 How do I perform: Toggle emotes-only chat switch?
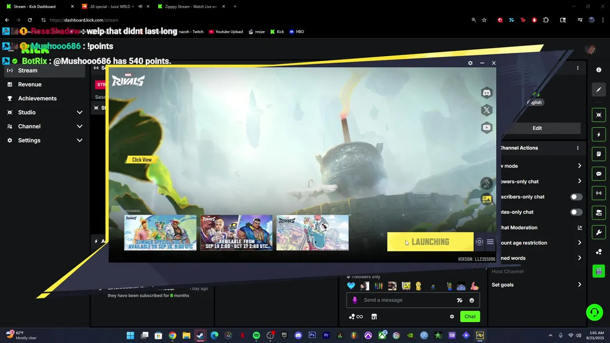[x=576, y=212]
